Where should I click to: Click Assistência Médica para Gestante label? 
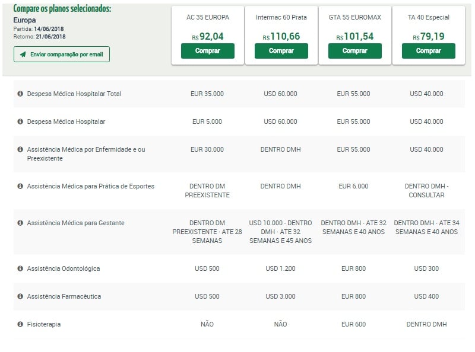coord(76,223)
